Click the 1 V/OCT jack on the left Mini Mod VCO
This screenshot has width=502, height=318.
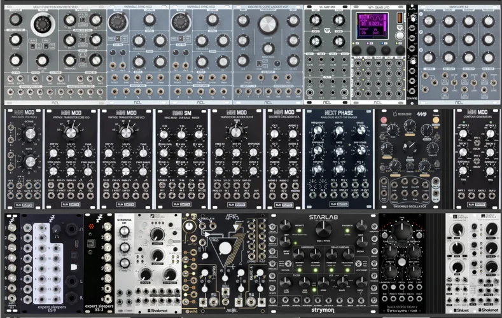click(x=60, y=195)
